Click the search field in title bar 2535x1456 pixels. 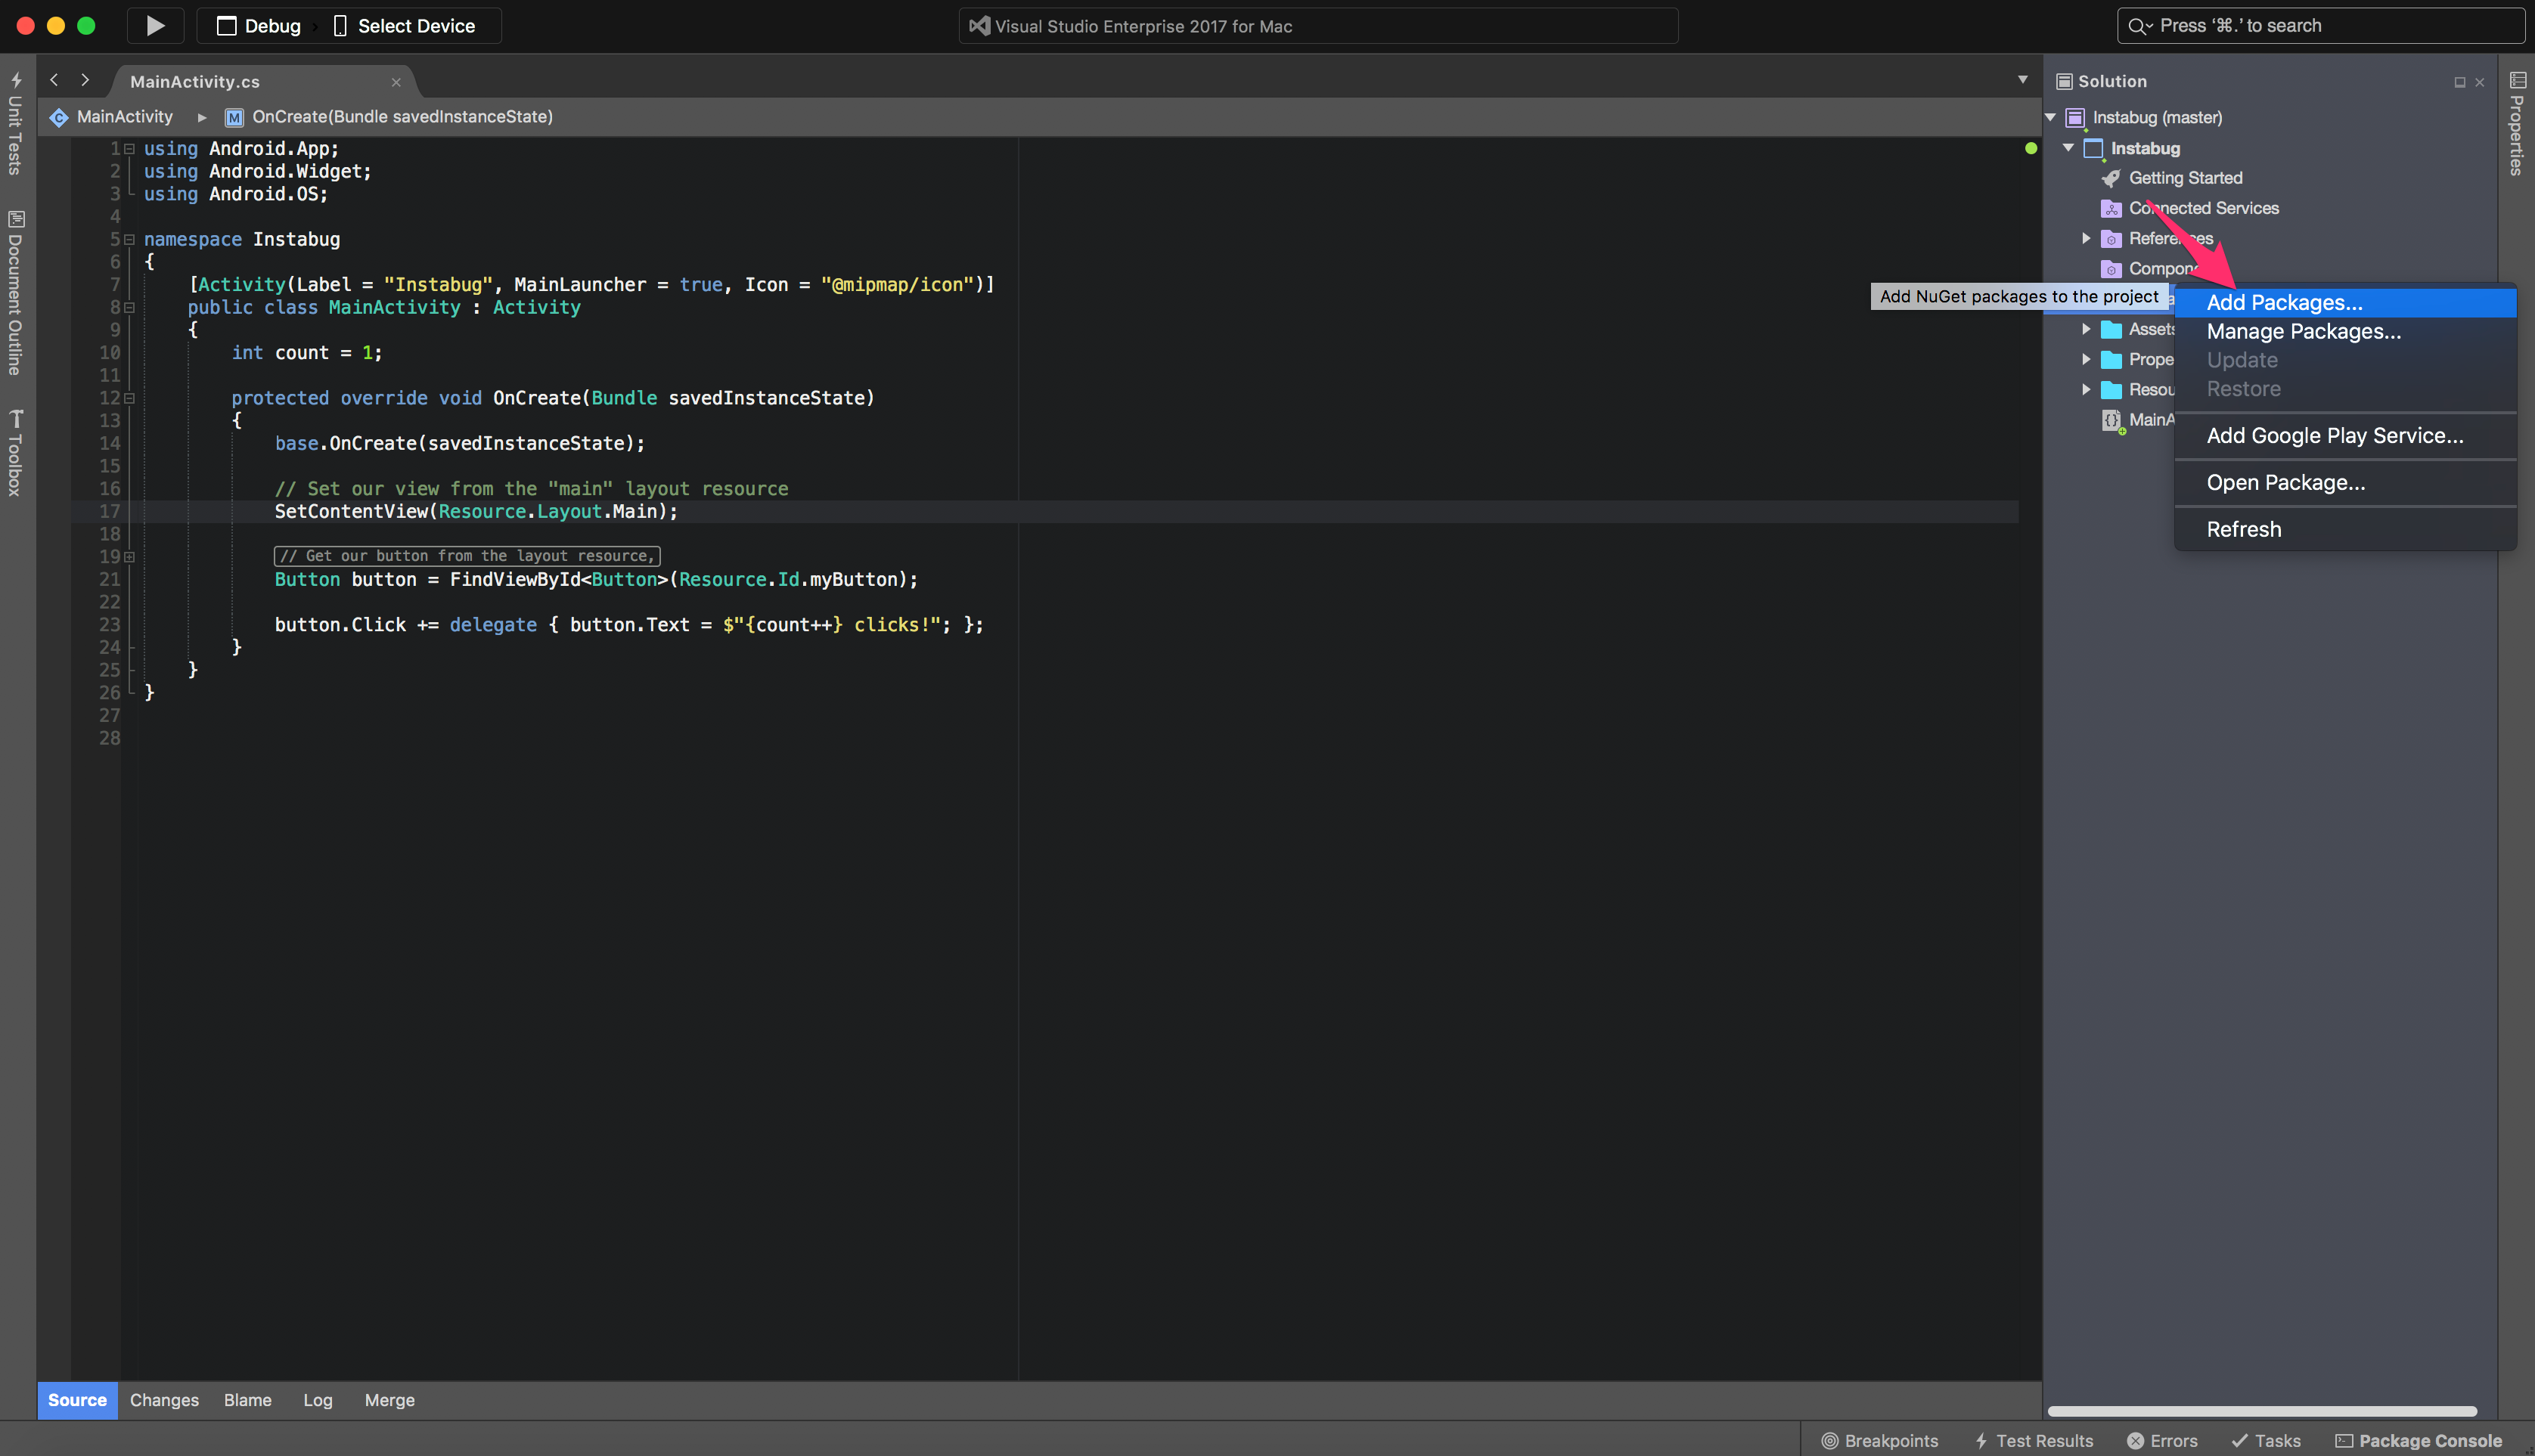[2321, 26]
